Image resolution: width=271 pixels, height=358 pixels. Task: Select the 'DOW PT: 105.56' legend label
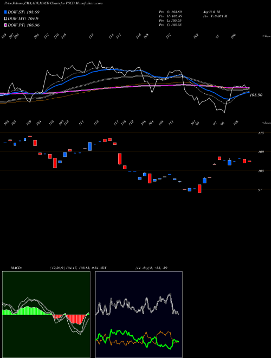(24, 25)
